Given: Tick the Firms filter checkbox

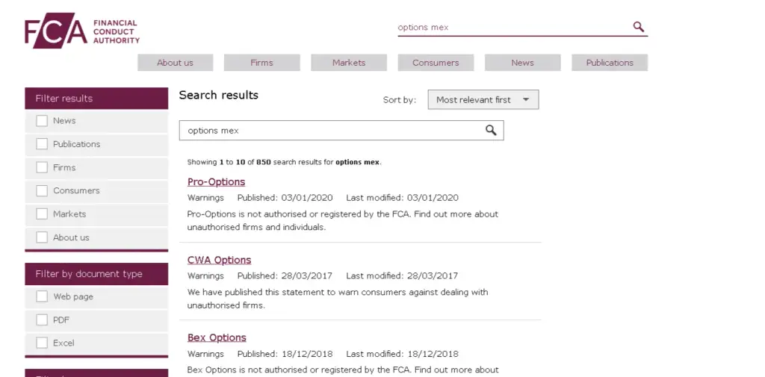Looking at the screenshot, I should tap(42, 167).
